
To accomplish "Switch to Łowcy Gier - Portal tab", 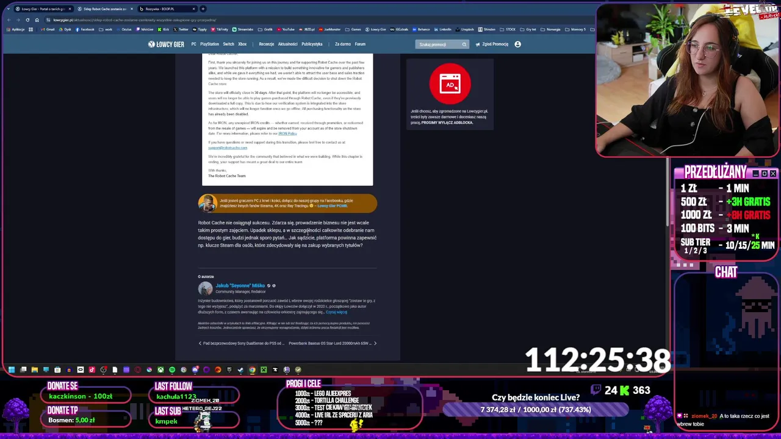I will click(x=43, y=9).
